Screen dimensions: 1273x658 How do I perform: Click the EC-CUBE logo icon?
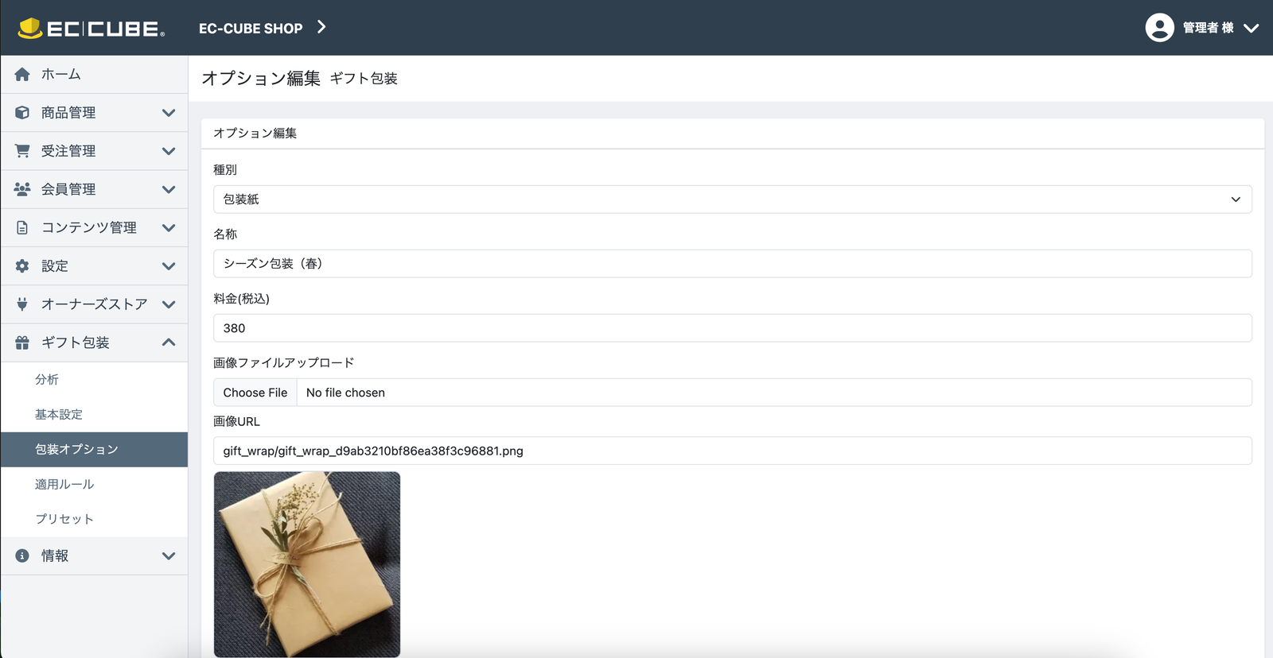click(x=30, y=29)
